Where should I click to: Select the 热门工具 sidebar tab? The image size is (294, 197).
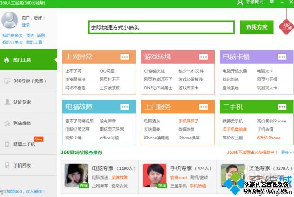pos(28,60)
